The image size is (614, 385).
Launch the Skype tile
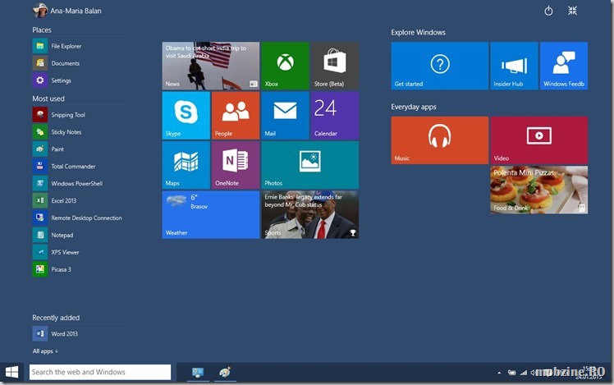coord(186,116)
